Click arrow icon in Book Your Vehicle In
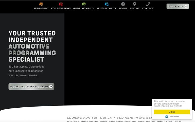The image size is (195, 122). coord(51,86)
